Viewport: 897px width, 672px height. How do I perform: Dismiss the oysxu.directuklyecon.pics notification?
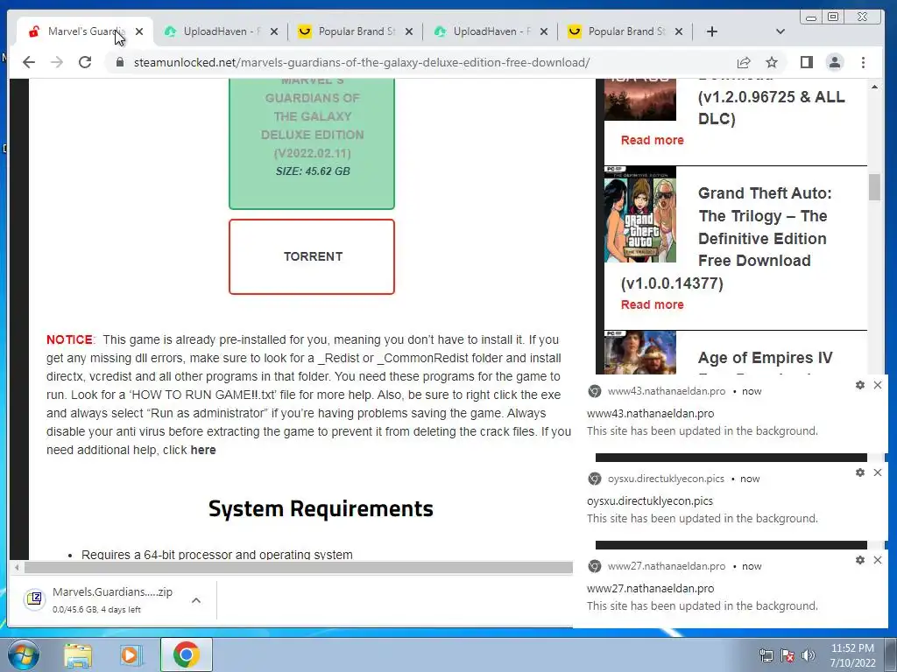878,472
